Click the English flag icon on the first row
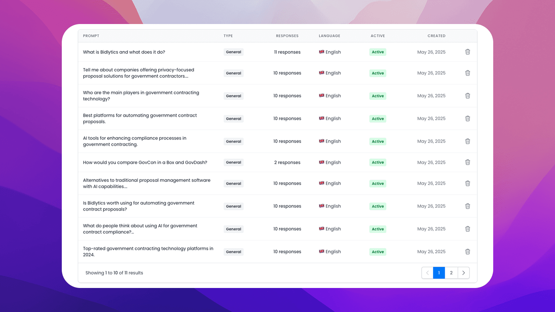Viewport: 555px width, 312px height. click(322, 52)
